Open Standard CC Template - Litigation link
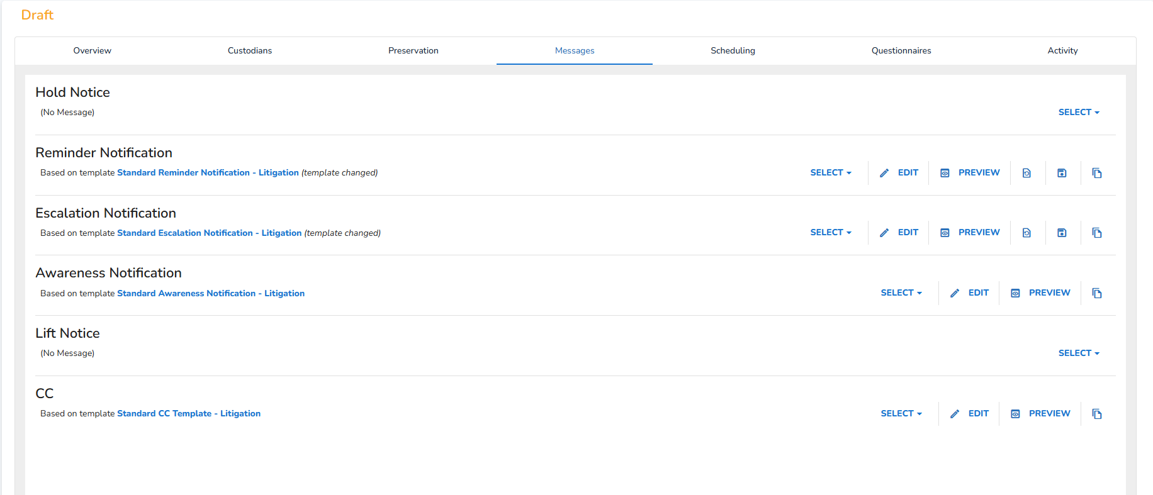 pos(189,414)
